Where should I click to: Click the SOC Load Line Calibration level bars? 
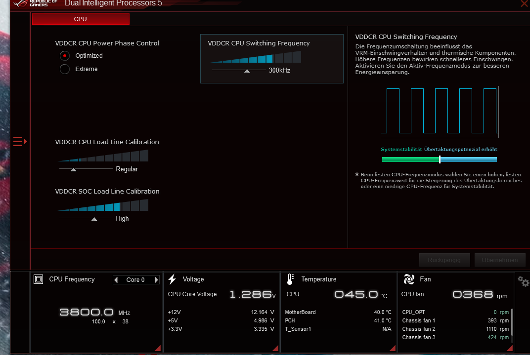point(103,205)
